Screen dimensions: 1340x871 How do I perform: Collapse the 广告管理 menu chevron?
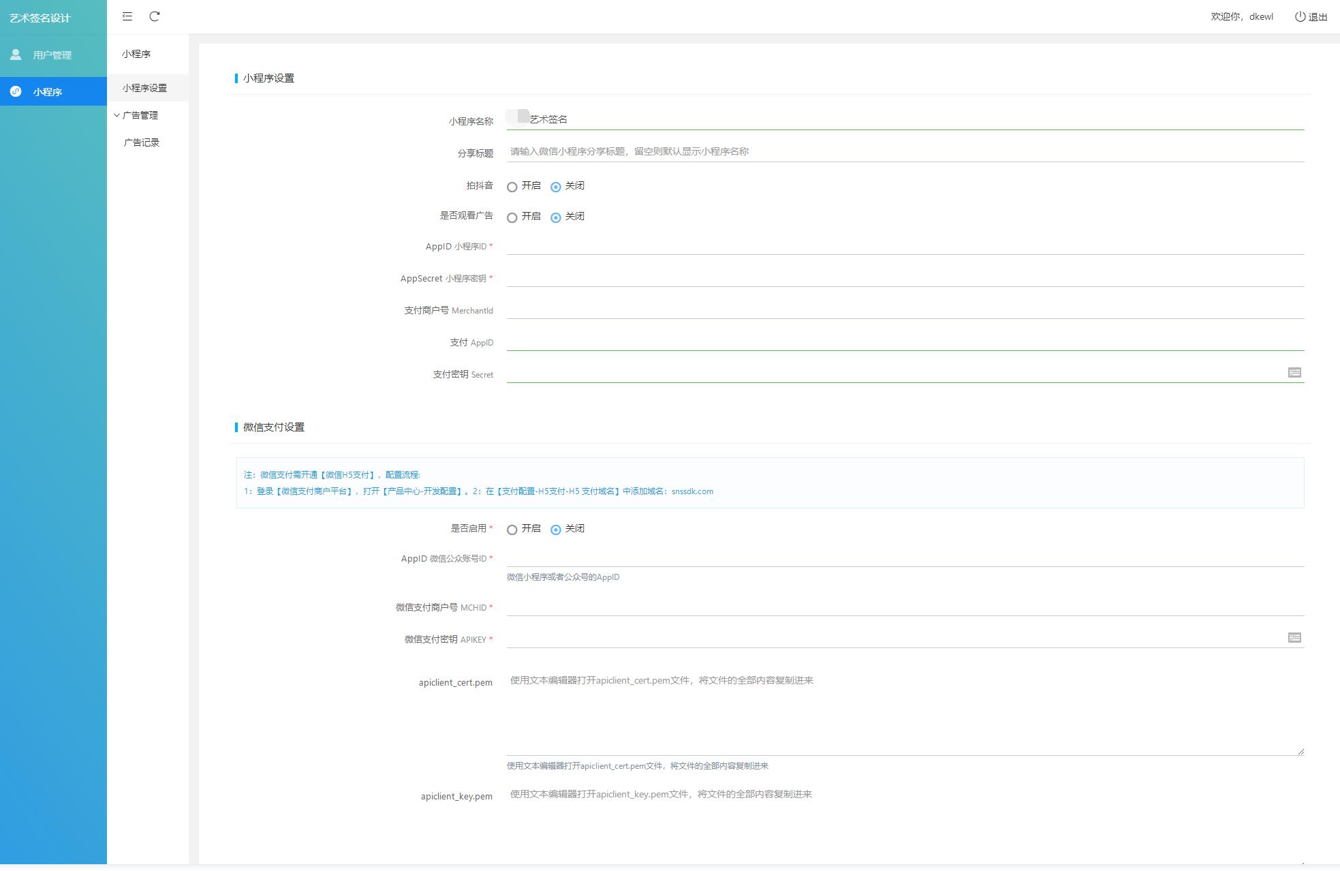[116, 115]
